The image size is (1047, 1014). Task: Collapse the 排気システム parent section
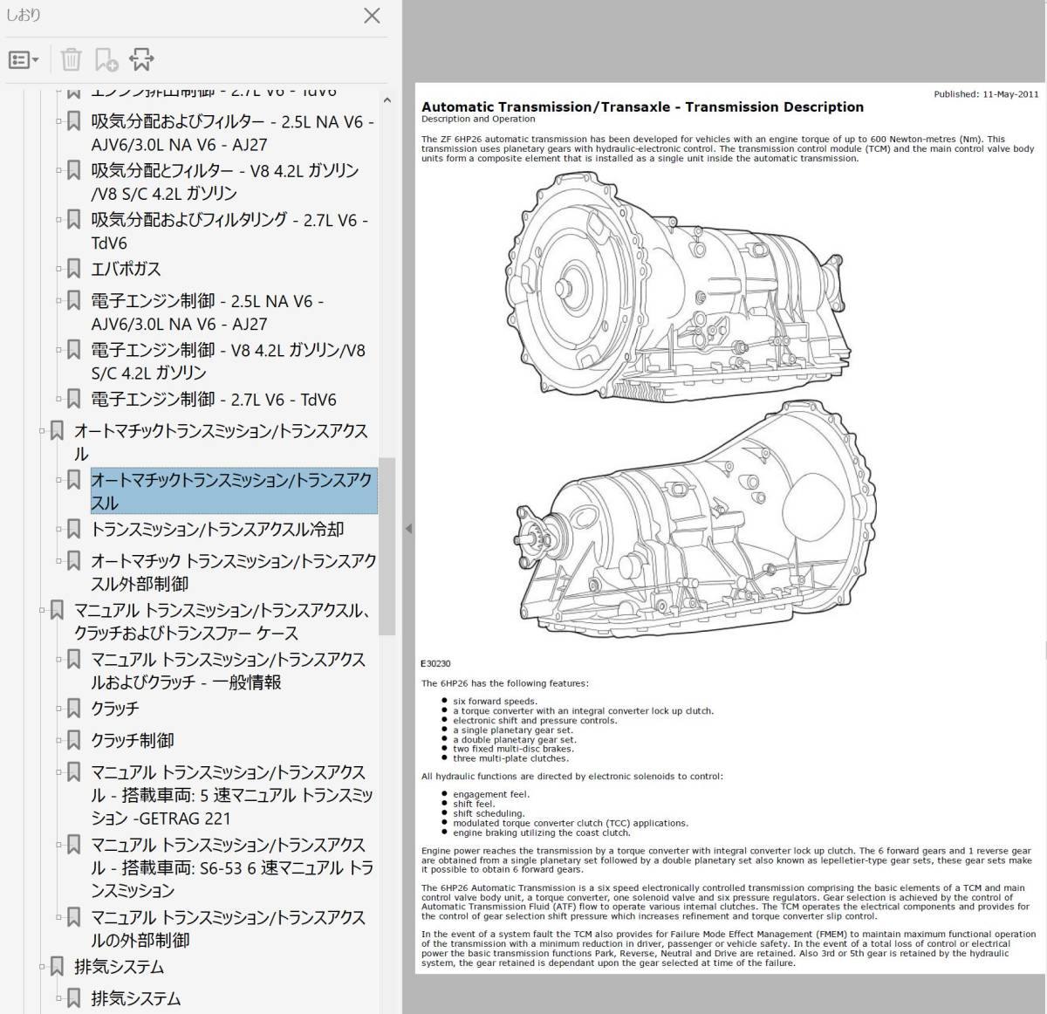41,966
